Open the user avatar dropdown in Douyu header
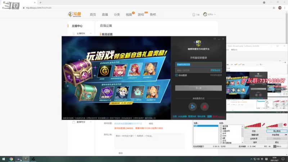 pyautogui.click(x=209, y=14)
